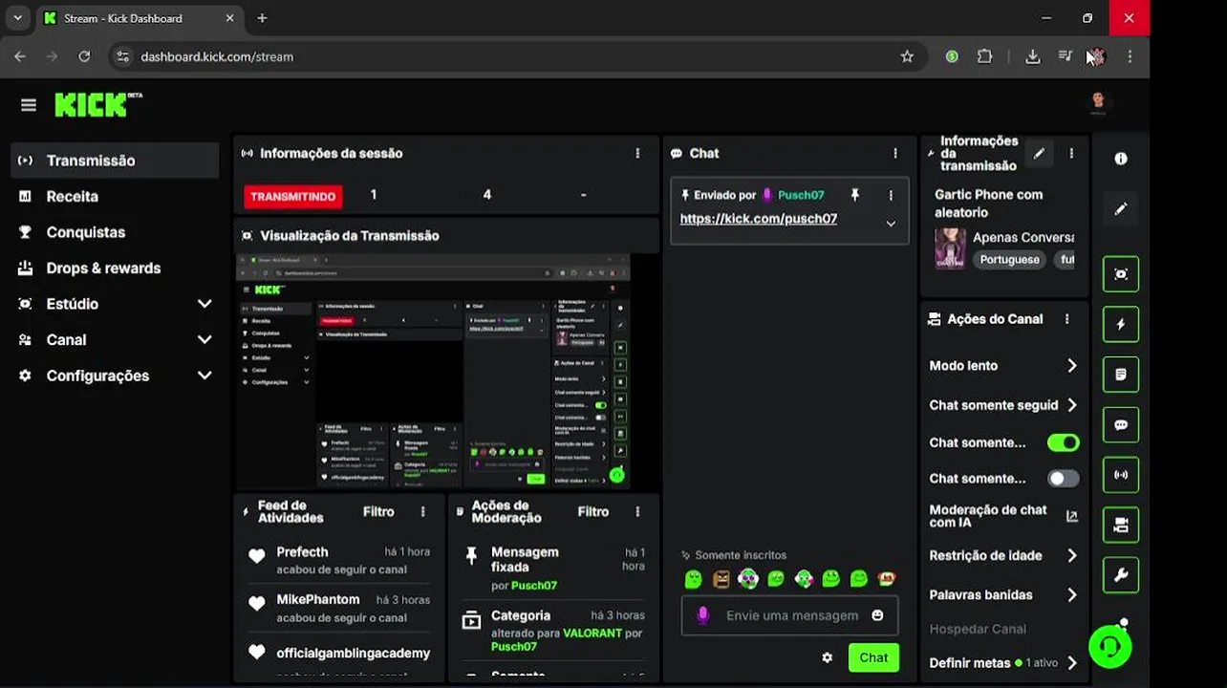Open Definir metas options arrow
The height and width of the screenshot is (688, 1227).
1071,662
